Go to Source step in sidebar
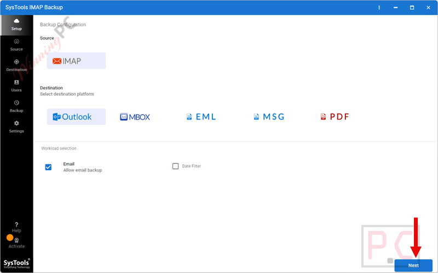This screenshot has height=273, width=438. coord(16,45)
